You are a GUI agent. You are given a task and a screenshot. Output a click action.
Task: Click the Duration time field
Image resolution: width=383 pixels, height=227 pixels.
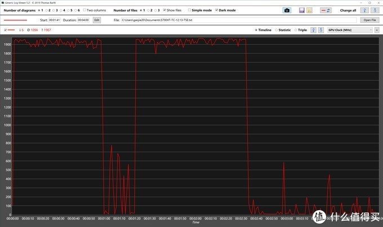coord(83,20)
